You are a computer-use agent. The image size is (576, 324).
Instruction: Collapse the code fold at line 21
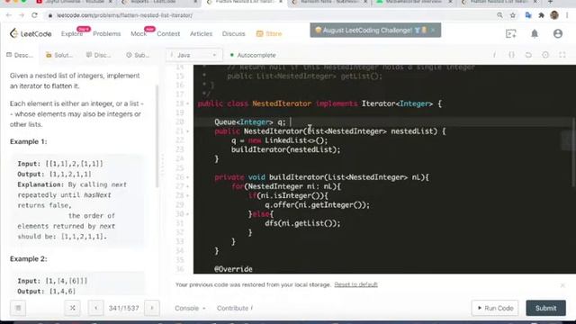[188, 131]
